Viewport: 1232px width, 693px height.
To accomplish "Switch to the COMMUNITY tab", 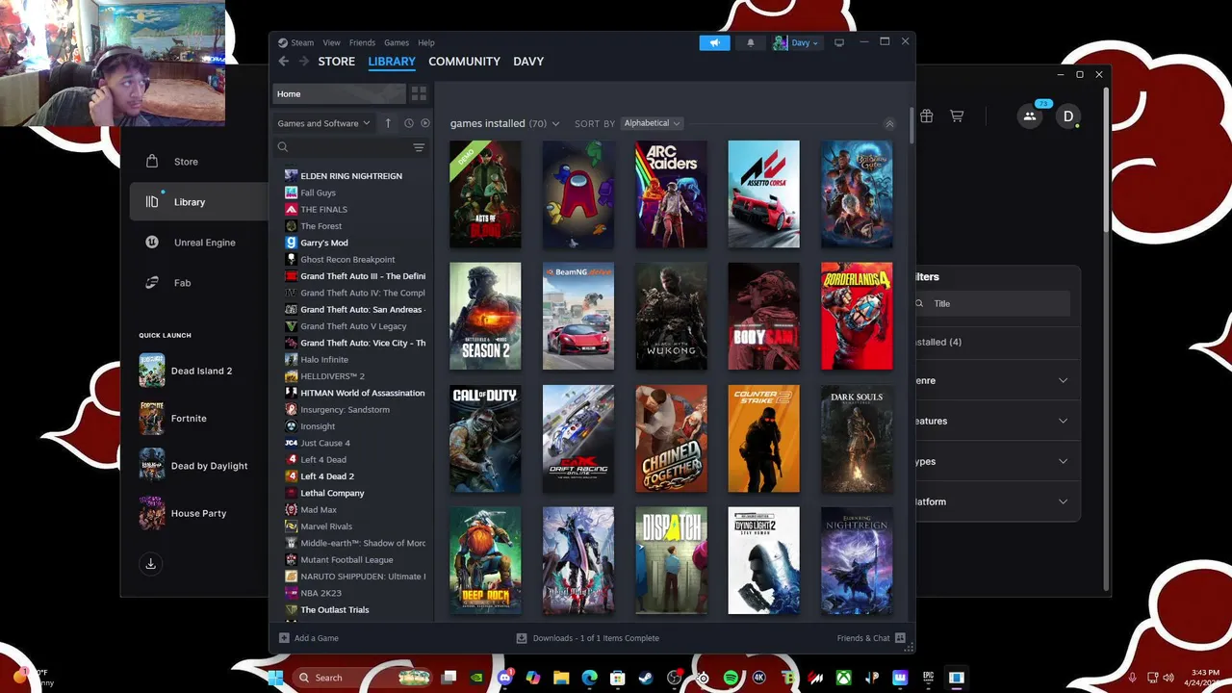I will tap(464, 62).
